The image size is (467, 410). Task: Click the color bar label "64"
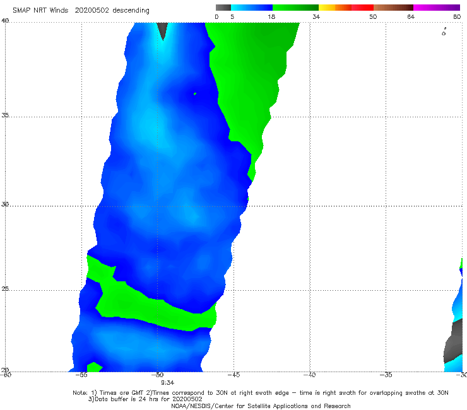411,17
